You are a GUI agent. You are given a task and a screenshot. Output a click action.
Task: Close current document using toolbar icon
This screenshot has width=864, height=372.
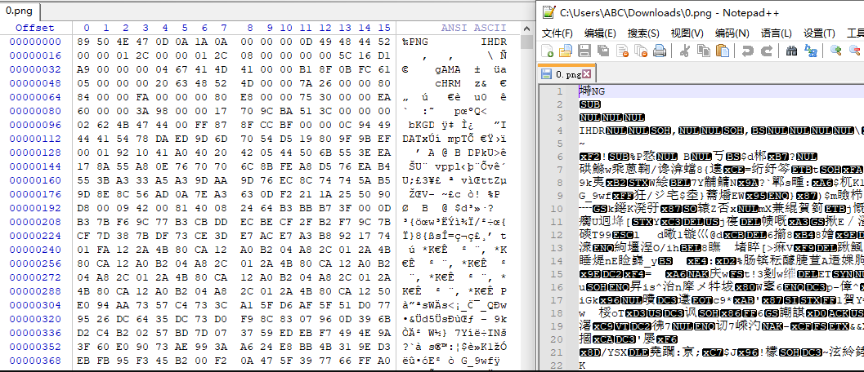point(623,51)
